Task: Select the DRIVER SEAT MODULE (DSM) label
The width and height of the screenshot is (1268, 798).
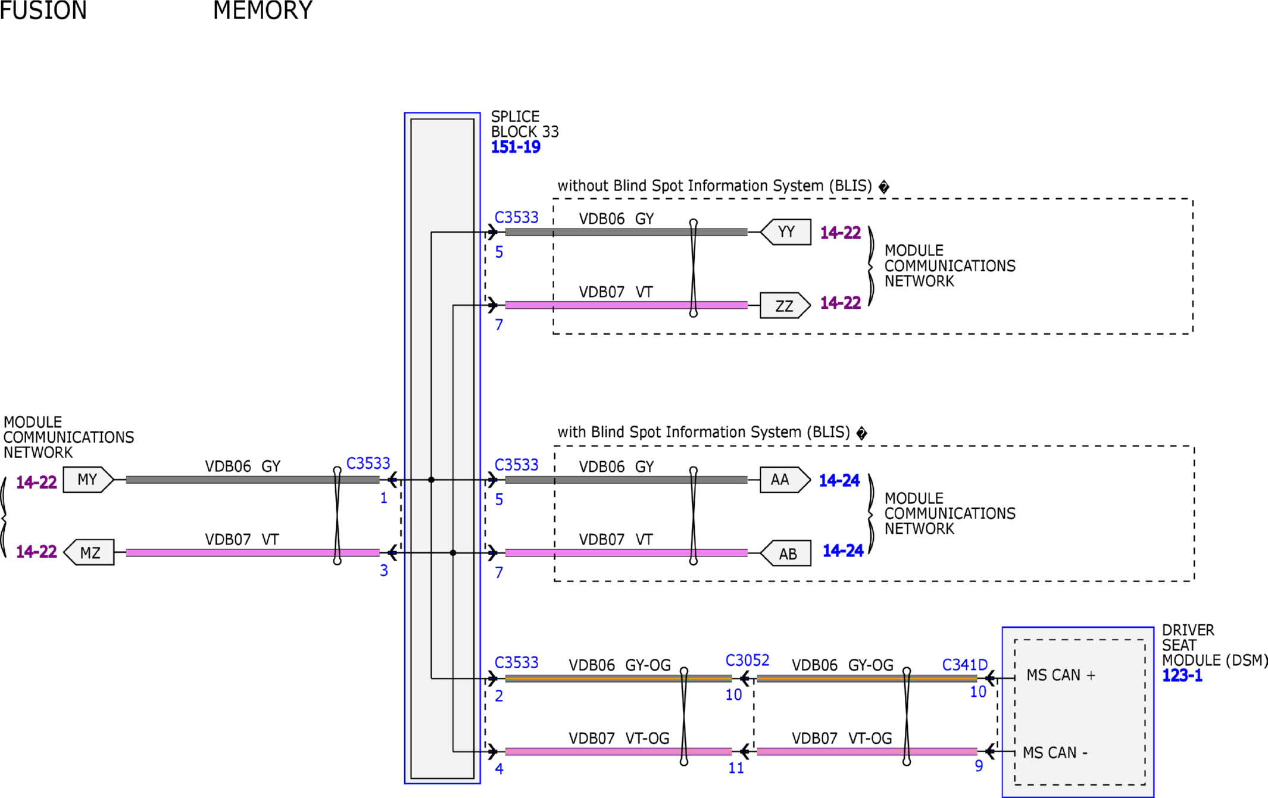Action: coord(1215,645)
